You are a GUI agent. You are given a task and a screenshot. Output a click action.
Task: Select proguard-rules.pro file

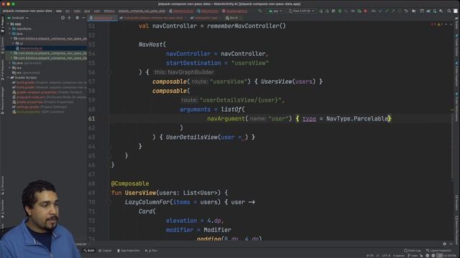(50, 97)
